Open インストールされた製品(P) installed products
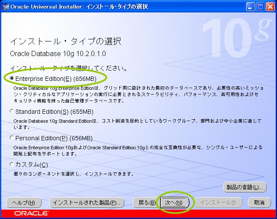This screenshot has height=219, width=277. (87, 203)
